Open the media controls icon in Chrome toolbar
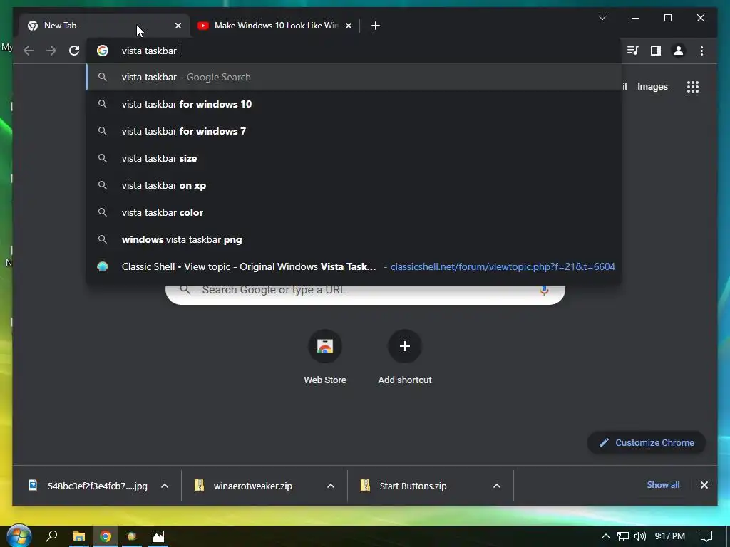This screenshot has height=547, width=730. point(632,51)
